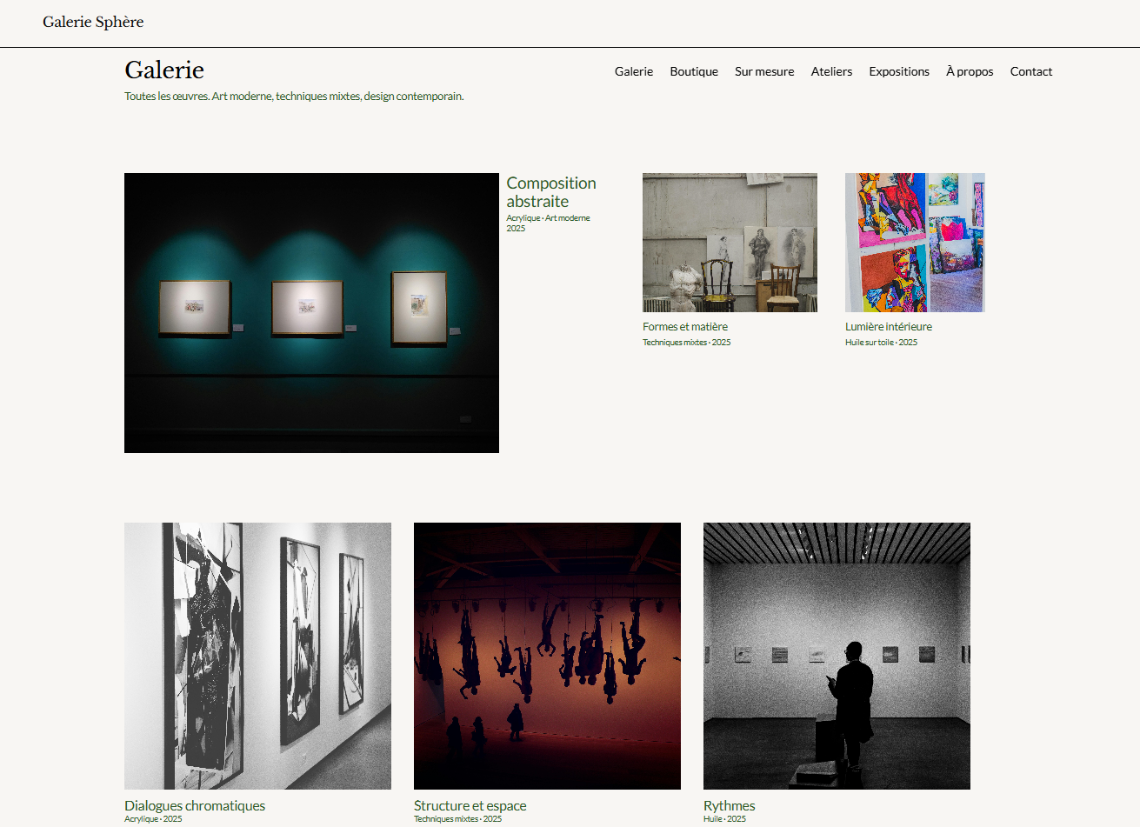The height and width of the screenshot is (827, 1140).
Task: Open the Composition abstraite artwork link
Action: click(x=551, y=192)
